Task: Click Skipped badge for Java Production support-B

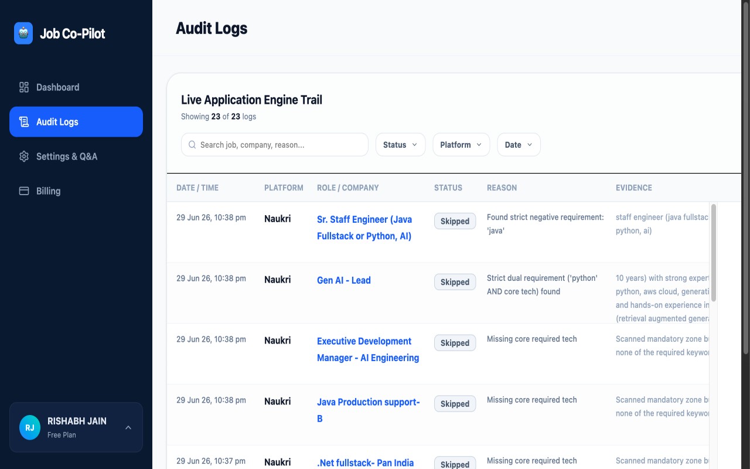Action: (x=455, y=404)
